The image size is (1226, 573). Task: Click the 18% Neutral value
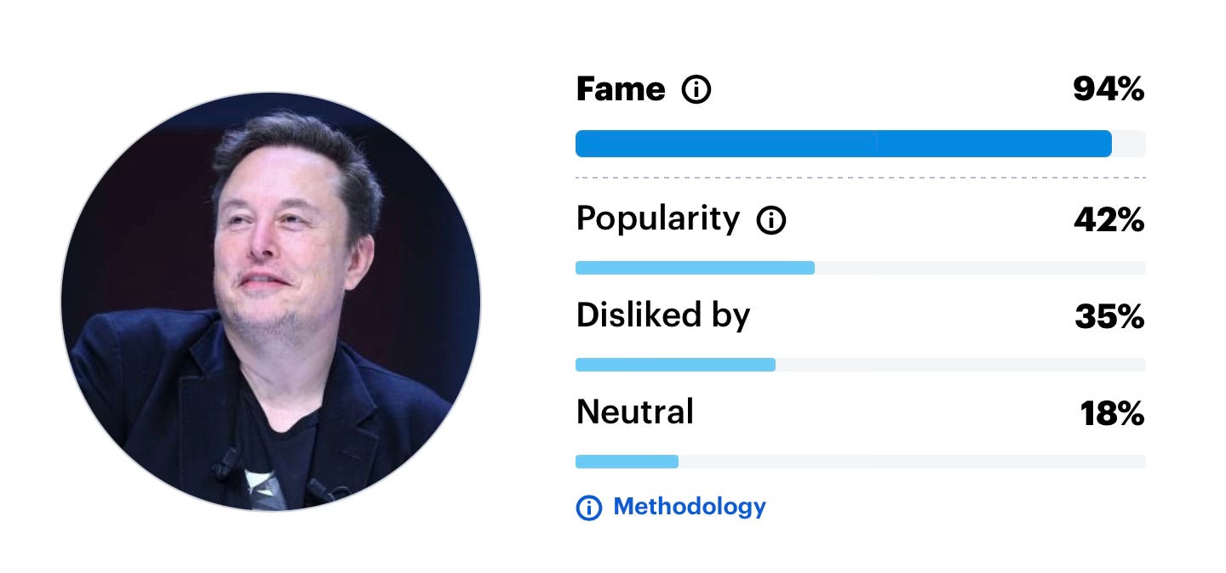click(x=1112, y=414)
